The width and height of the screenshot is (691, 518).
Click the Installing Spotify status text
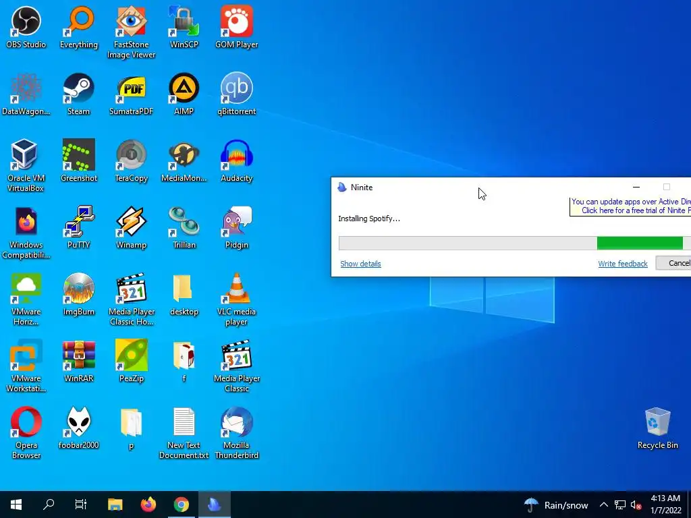pyautogui.click(x=369, y=219)
